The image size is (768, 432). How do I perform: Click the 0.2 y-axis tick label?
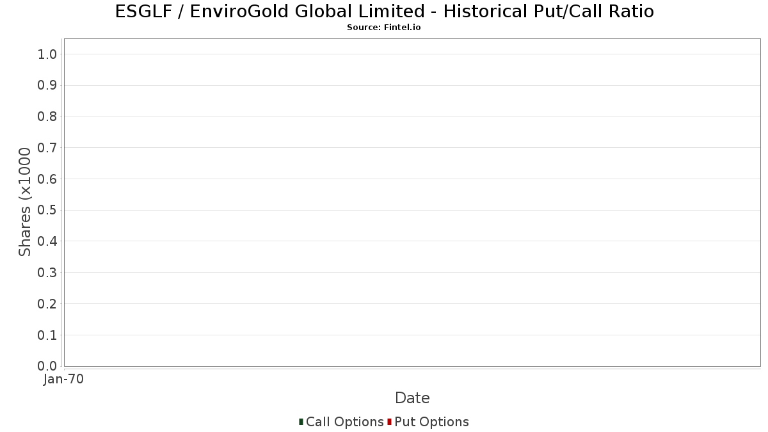(x=47, y=304)
